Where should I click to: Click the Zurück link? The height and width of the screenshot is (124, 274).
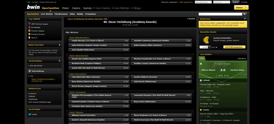tap(191, 19)
